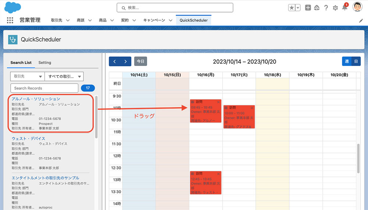The height and width of the screenshot is (210, 368).
Task: Click the 10/16(月) column header
Action: (206, 75)
